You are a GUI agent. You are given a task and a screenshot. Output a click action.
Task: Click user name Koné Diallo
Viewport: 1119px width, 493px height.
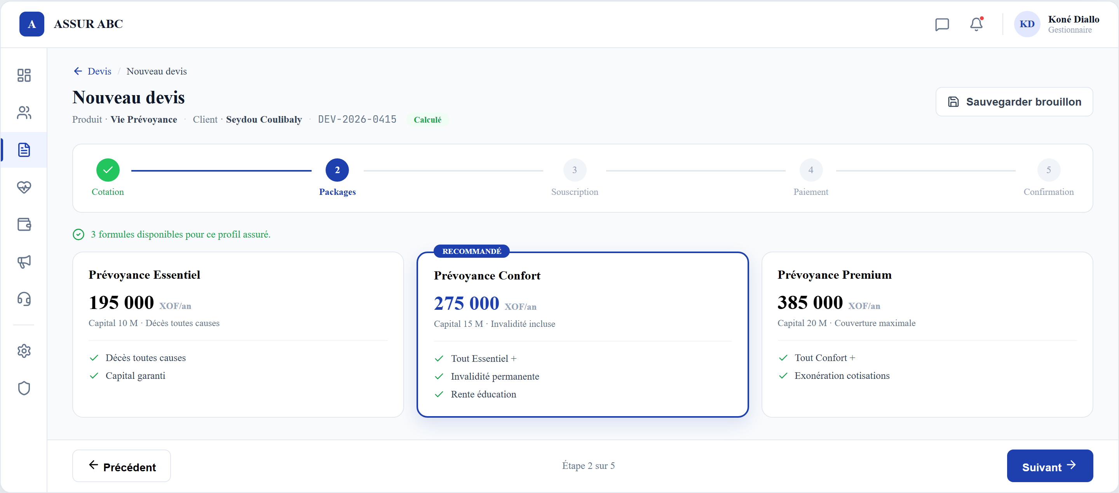tap(1074, 19)
